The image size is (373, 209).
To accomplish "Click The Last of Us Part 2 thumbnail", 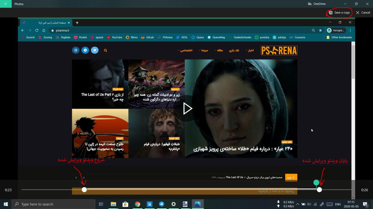I will click(100, 84).
